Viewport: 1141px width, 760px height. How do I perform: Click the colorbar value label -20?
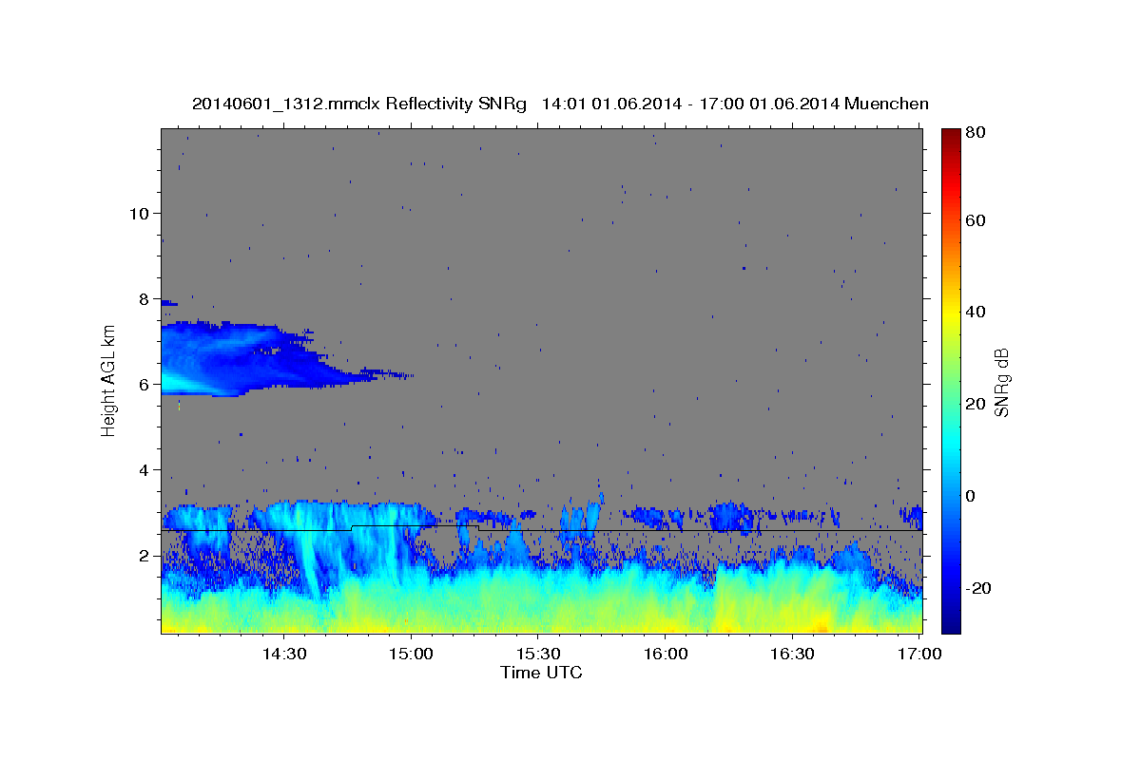977,588
